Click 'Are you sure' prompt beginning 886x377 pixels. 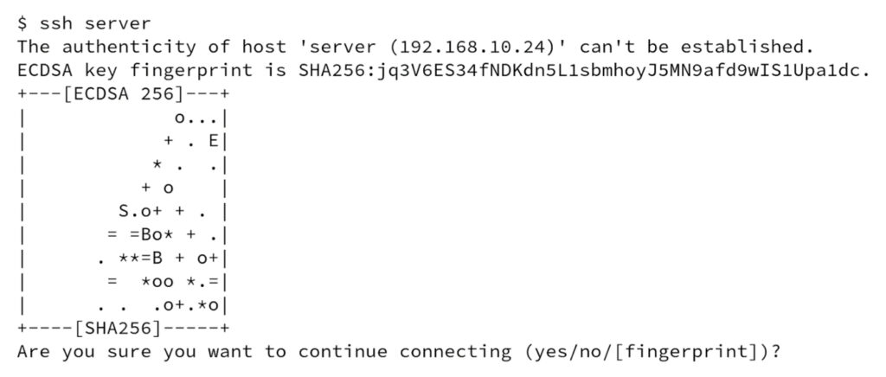(x=84, y=352)
